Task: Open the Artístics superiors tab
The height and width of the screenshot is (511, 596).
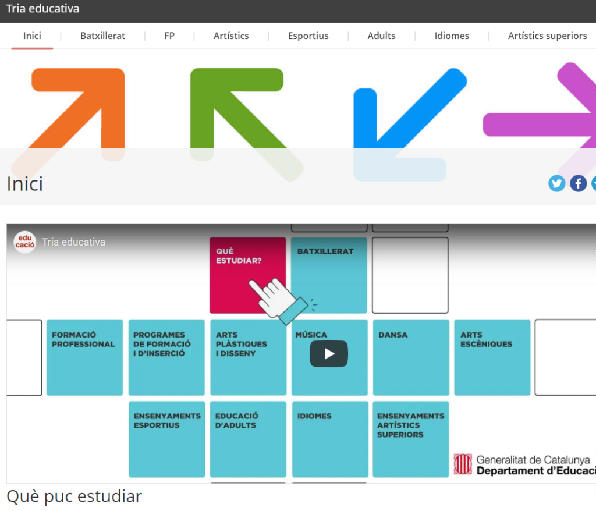Action: point(547,36)
